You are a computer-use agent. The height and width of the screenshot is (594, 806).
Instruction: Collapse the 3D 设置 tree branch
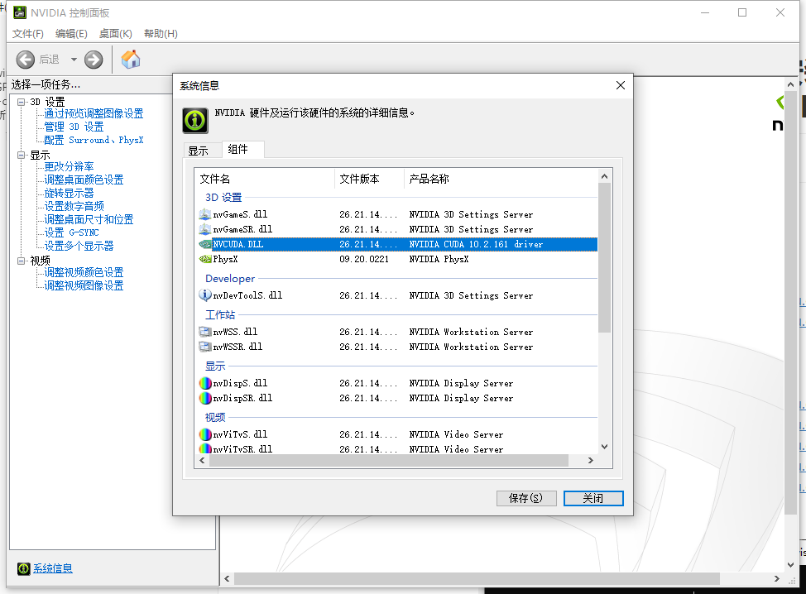(20, 101)
